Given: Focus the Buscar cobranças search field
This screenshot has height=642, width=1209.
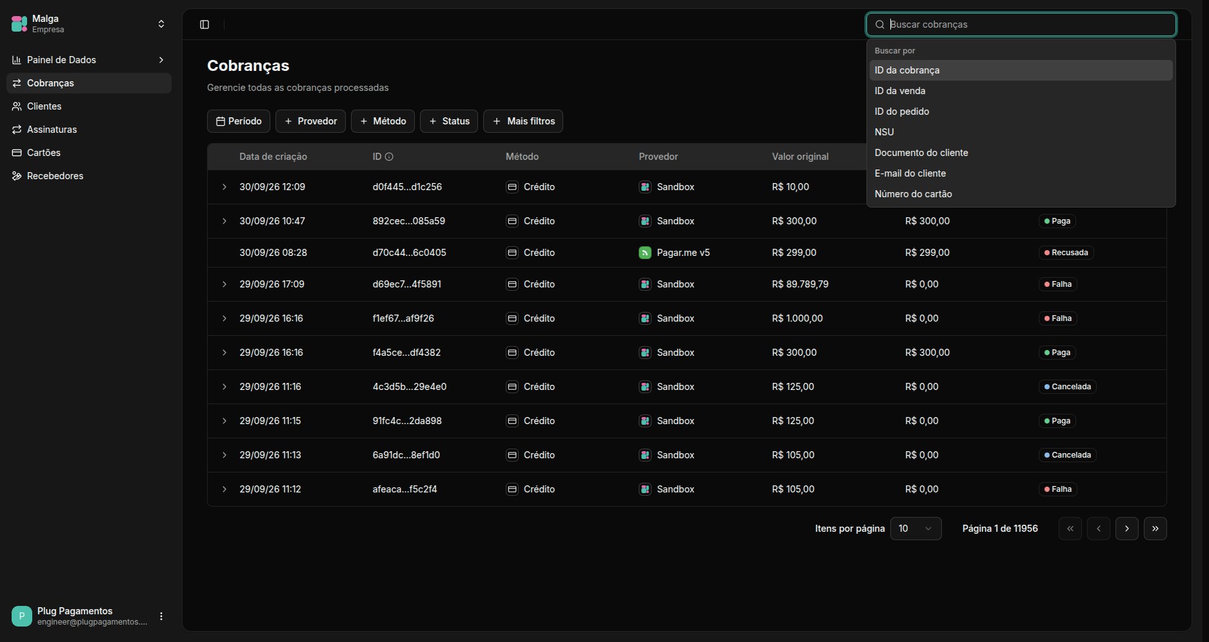Looking at the screenshot, I should pos(1021,24).
